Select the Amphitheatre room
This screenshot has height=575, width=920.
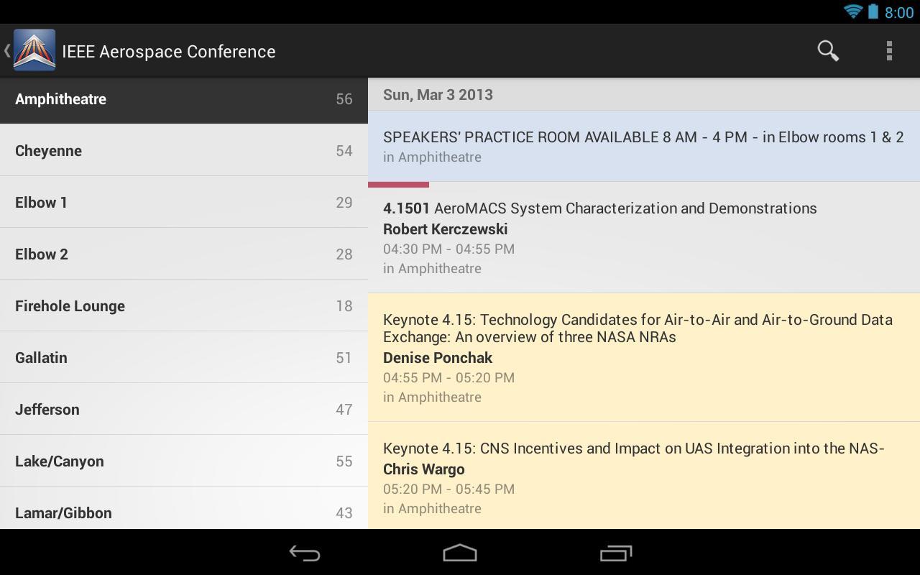[184, 100]
